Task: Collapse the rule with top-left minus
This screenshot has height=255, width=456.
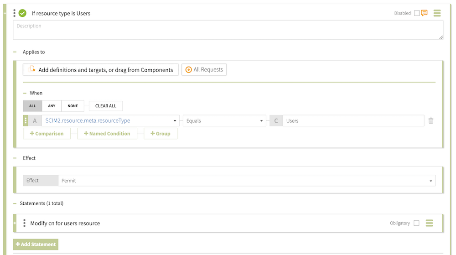Action: point(5,13)
